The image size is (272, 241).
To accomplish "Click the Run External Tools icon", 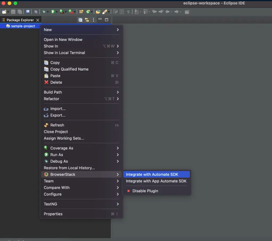I will tap(71, 11).
